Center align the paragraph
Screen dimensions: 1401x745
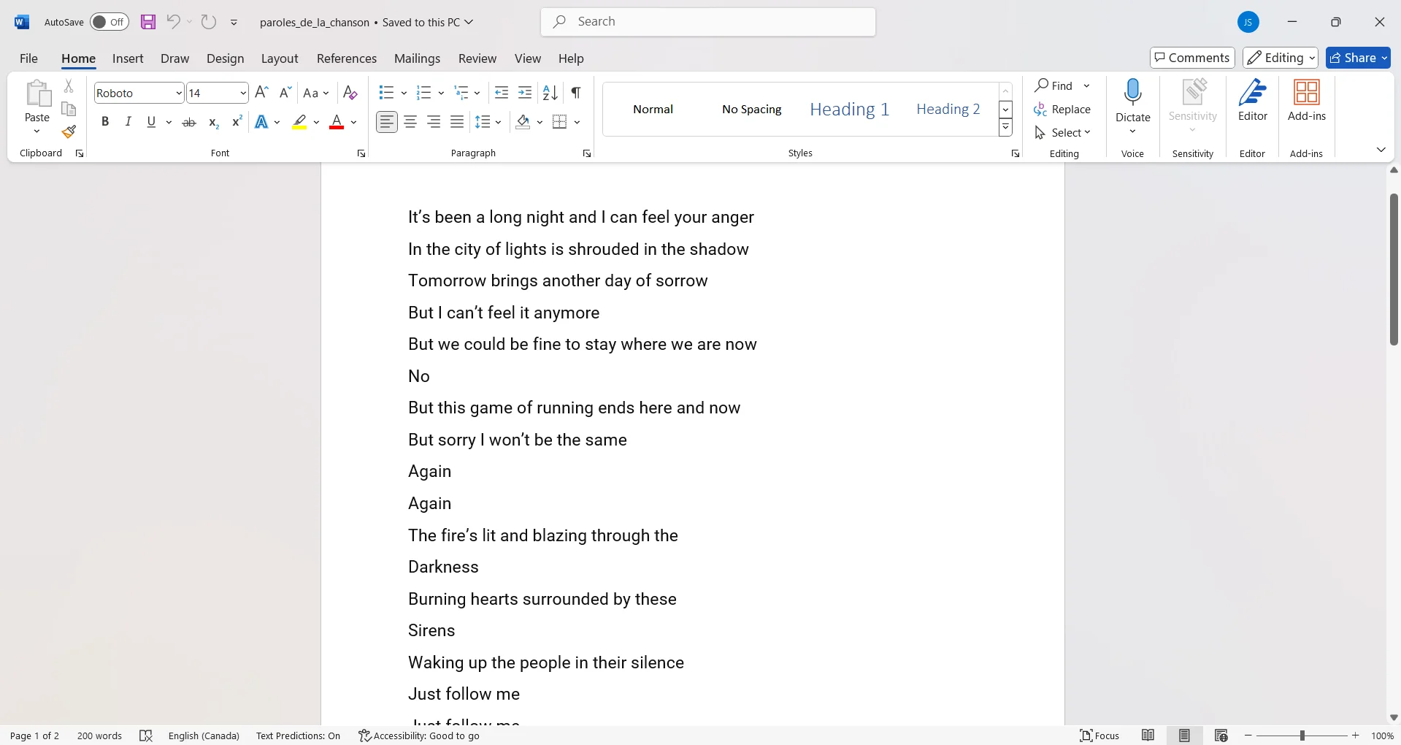(410, 122)
